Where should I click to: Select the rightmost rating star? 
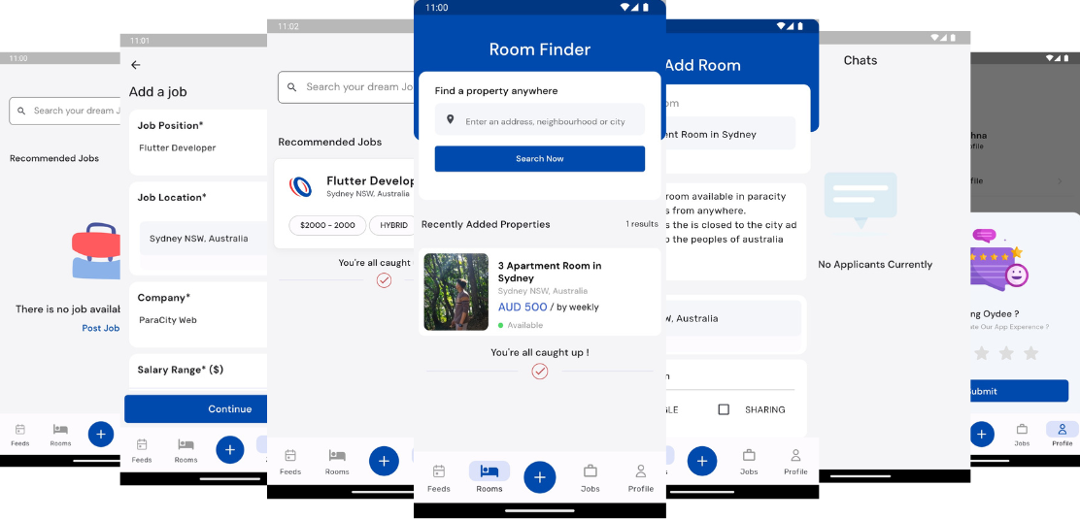(1031, 353)
